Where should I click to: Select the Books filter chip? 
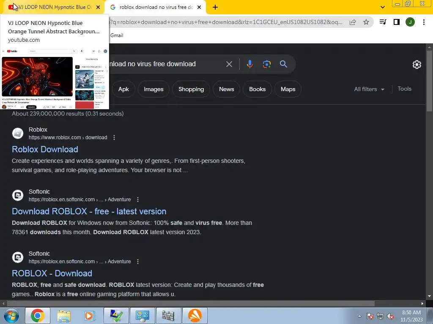[x=257, y=89]
